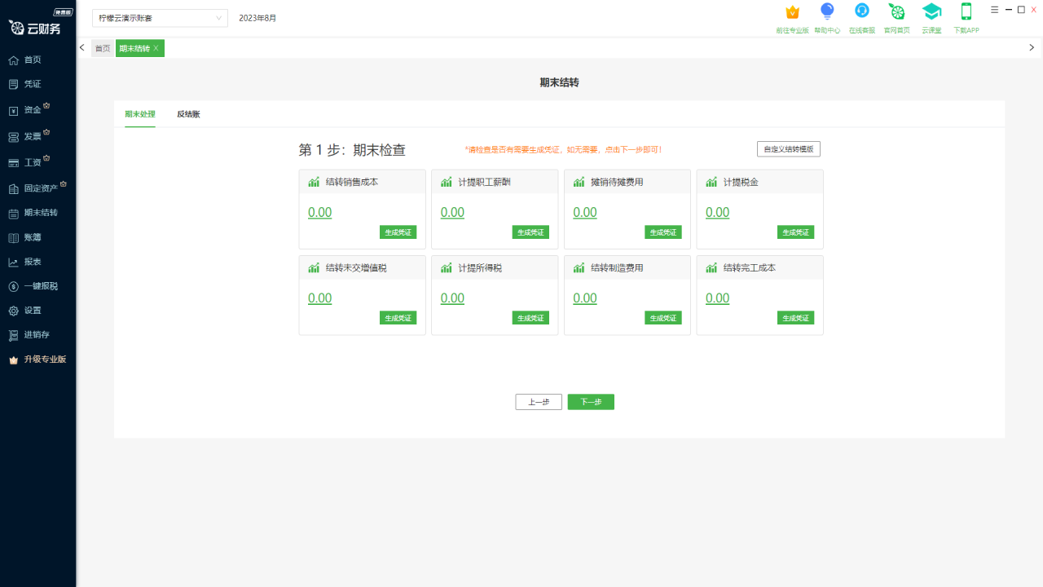Open 帮助中心 lightbulb icon
Viewport: 1043px width, 587px height.
click(x=827, y=11)
